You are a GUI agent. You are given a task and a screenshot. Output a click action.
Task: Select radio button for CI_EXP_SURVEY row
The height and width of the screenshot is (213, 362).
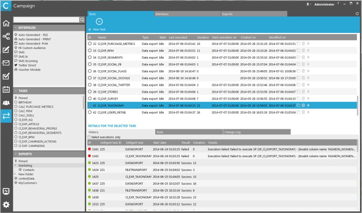[90, 99]
